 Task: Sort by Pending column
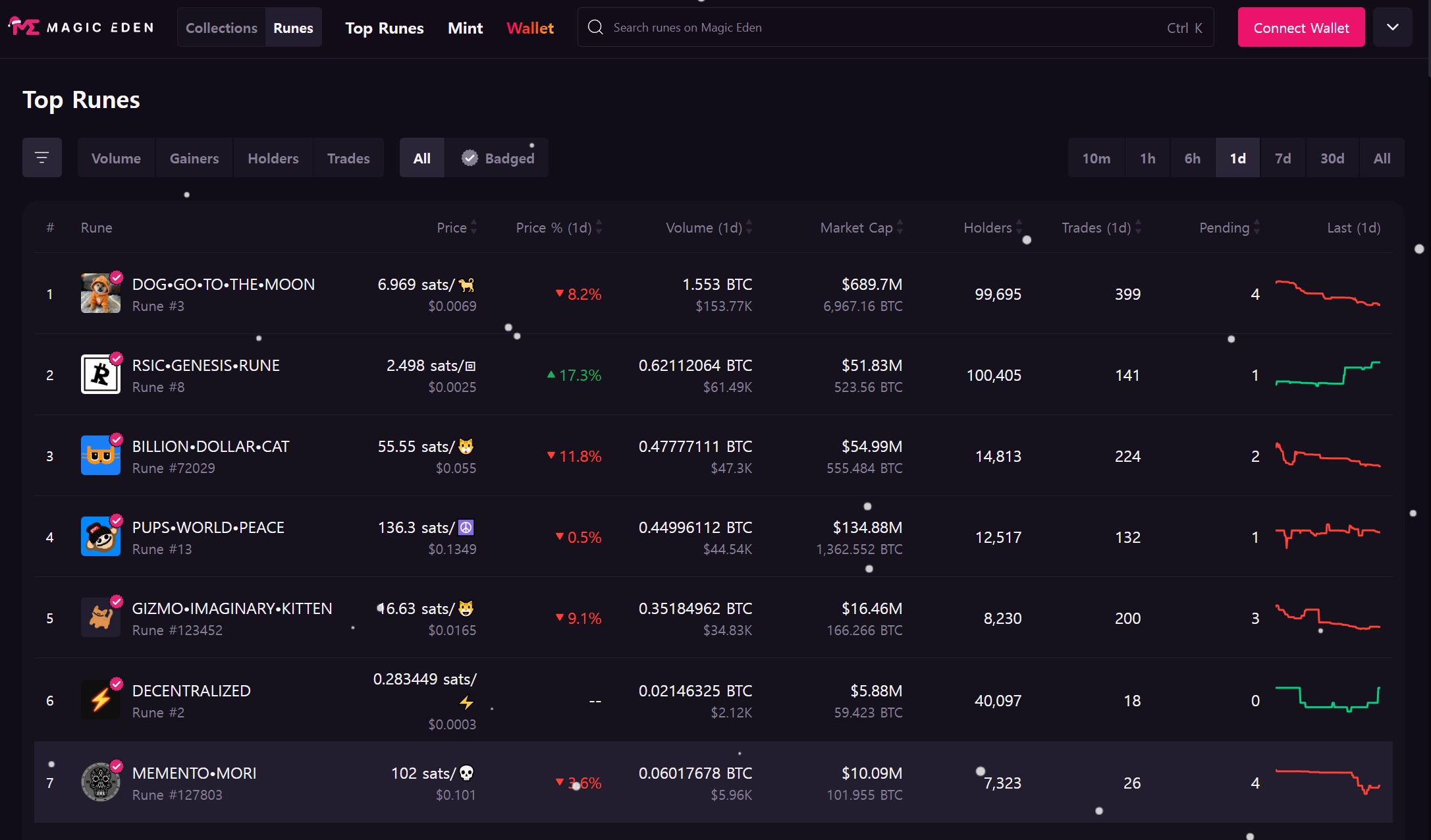tap(1229, 227)
